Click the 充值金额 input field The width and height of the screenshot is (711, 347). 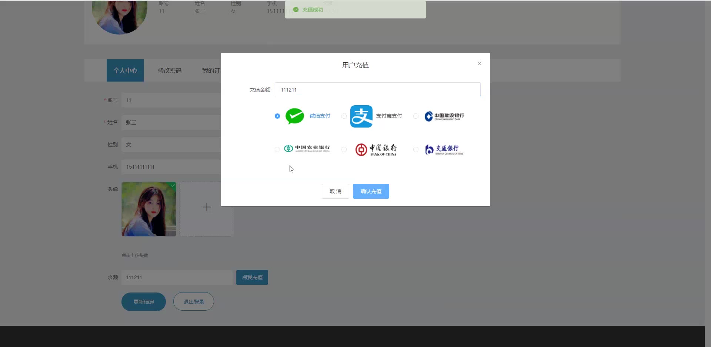point(378,90)
